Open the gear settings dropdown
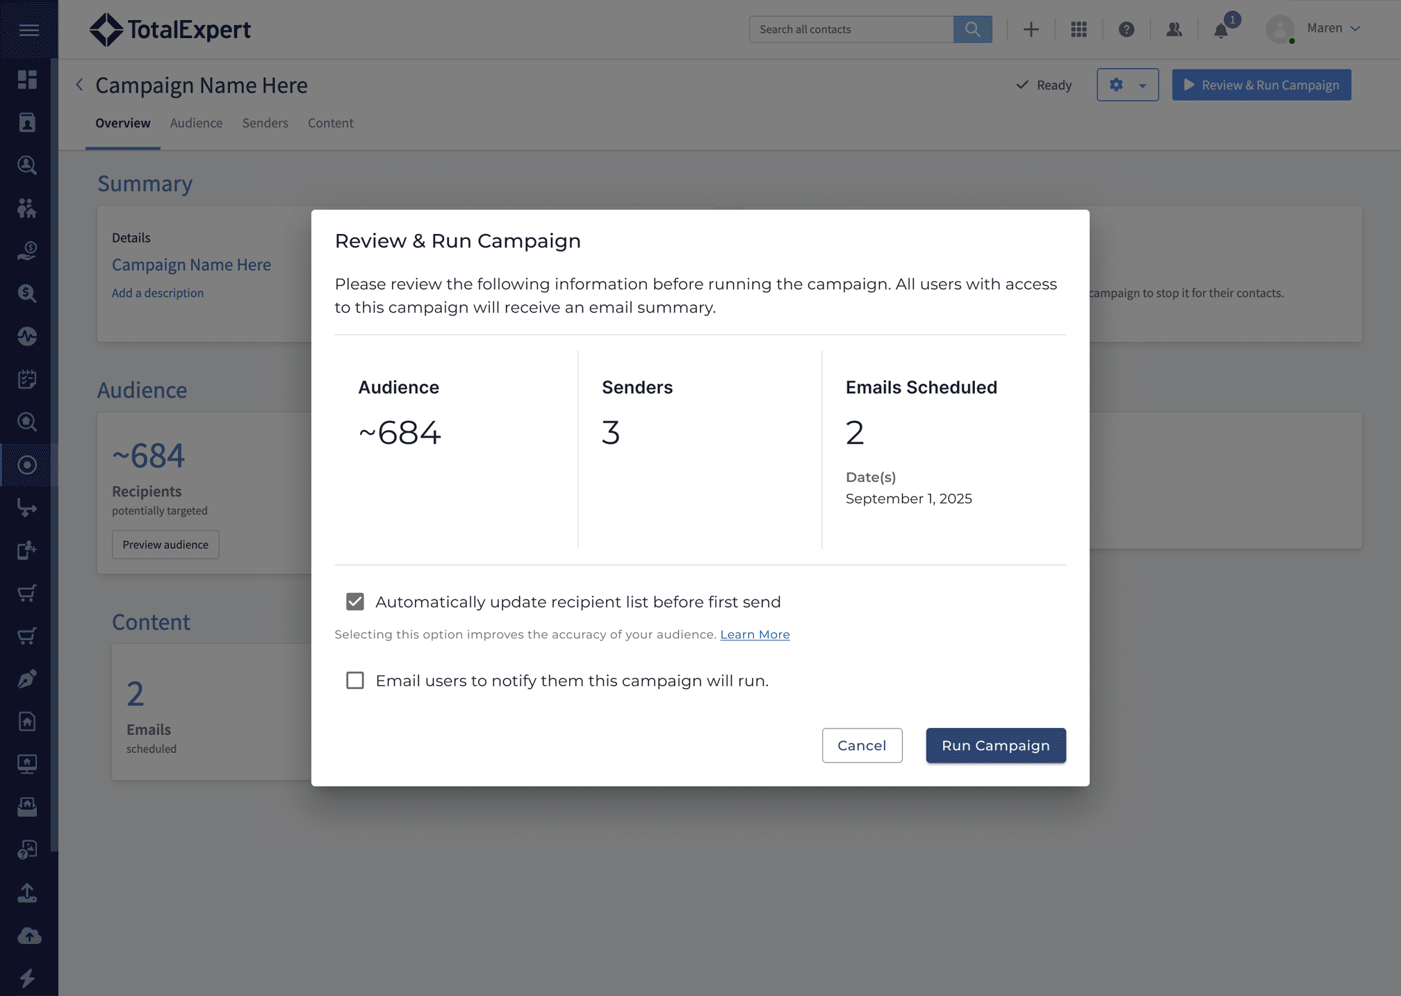 click(x=1127, y=85)
